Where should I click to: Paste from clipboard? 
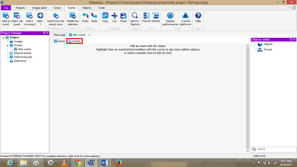(x=123, y=17)
